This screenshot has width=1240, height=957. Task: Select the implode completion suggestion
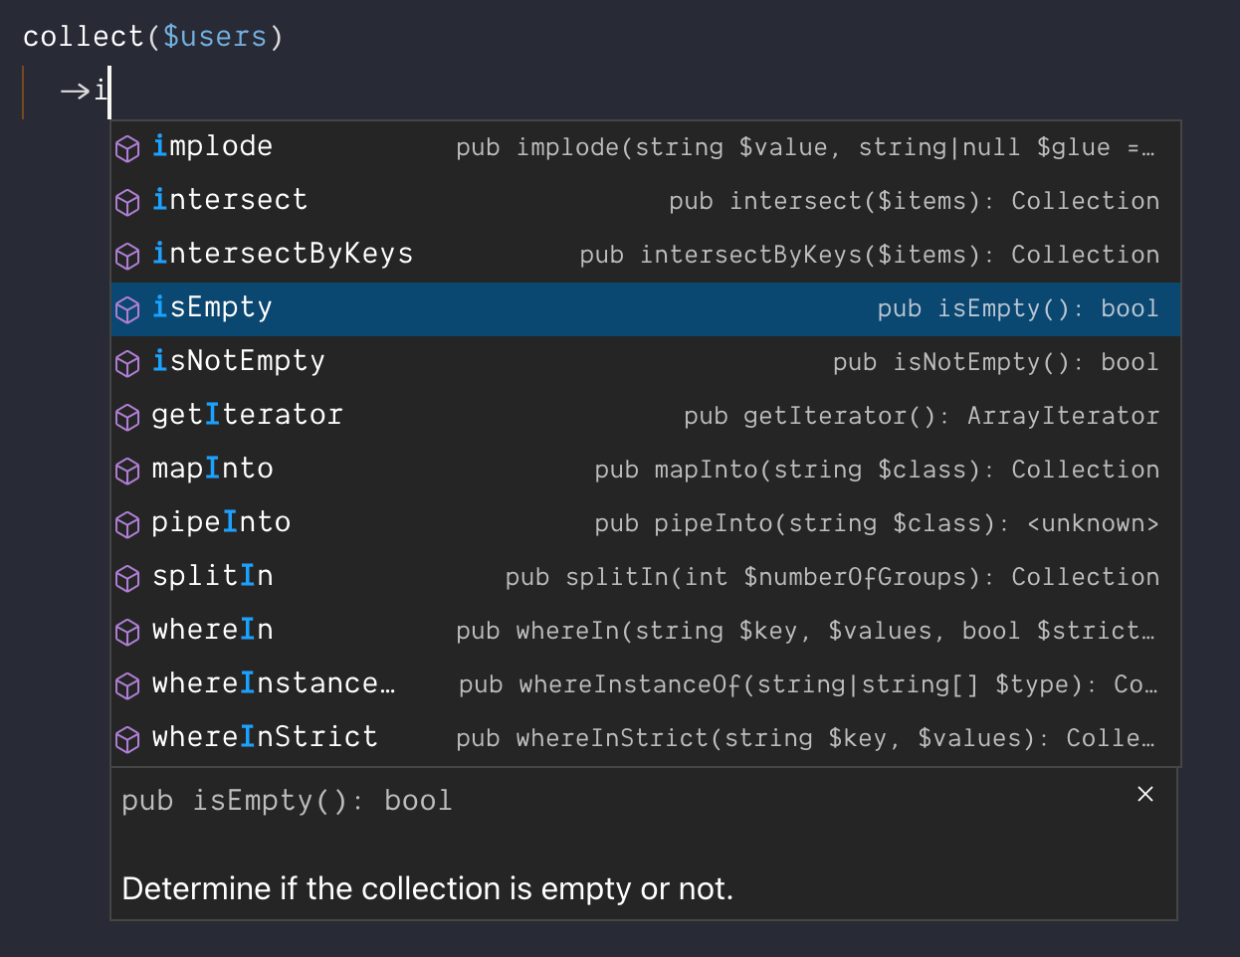pos(645,147)
